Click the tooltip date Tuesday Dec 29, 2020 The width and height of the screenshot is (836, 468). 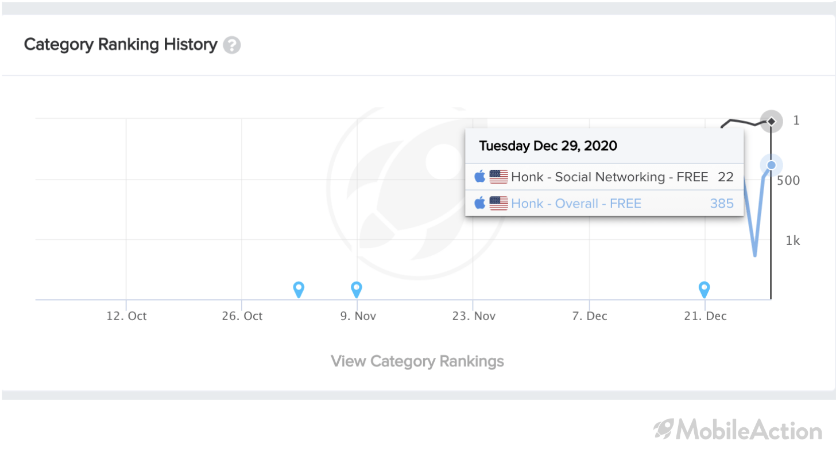(x=548, y=146)
